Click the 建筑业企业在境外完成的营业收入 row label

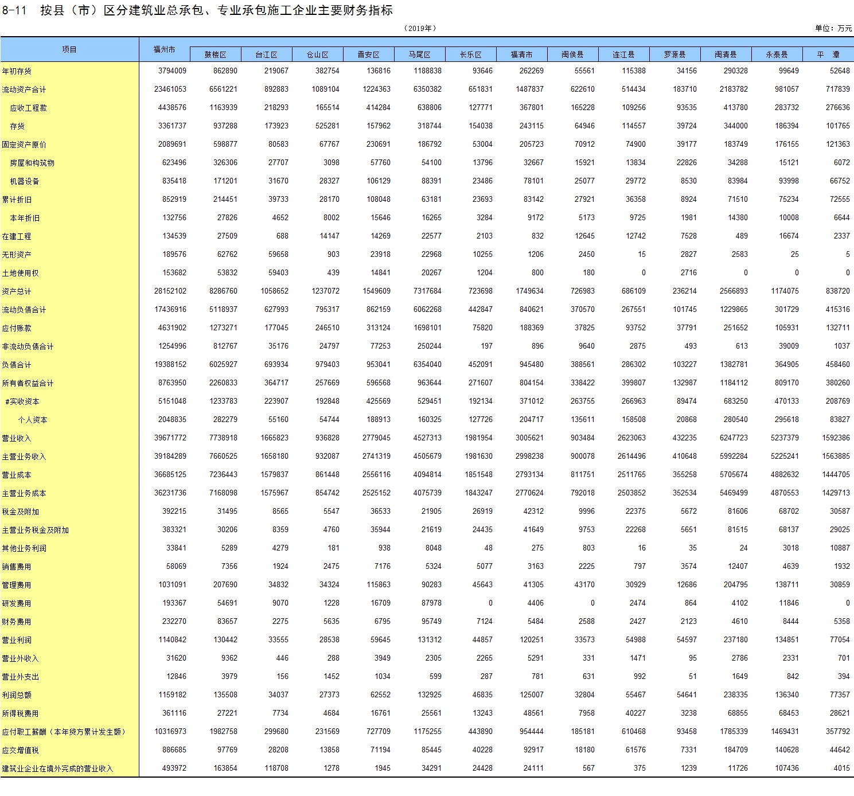[57, 768]
